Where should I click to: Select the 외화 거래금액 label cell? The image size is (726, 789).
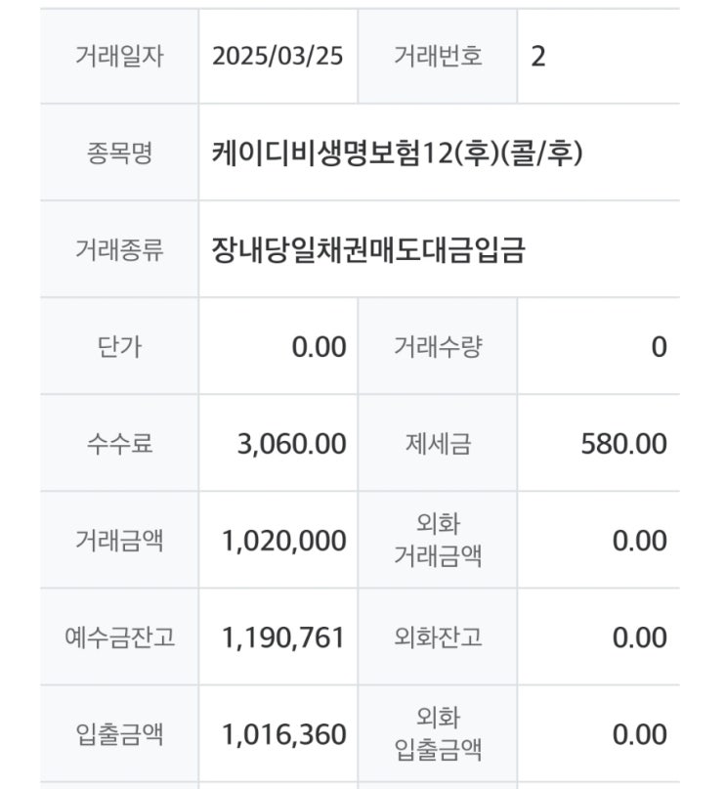point(438,541)
